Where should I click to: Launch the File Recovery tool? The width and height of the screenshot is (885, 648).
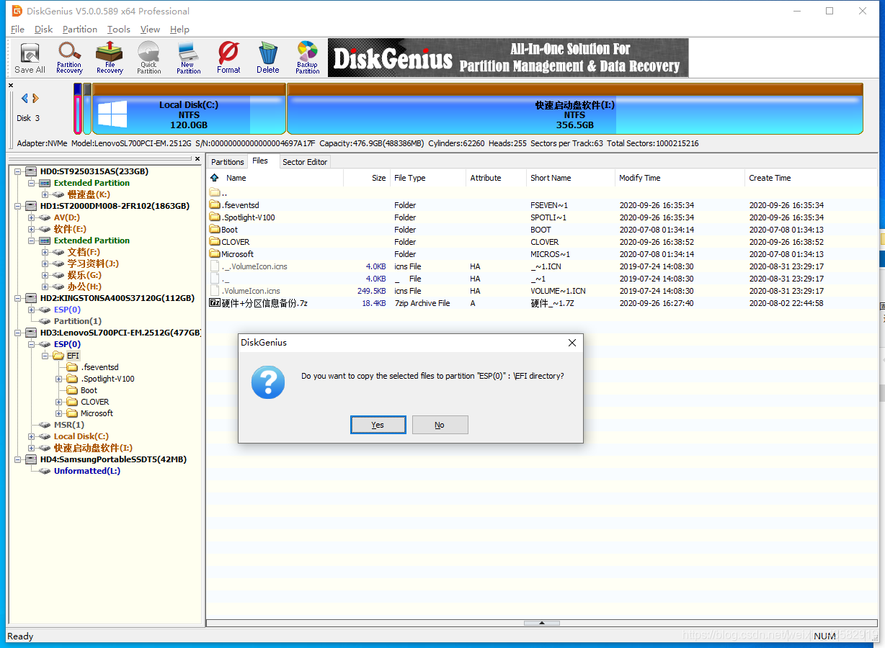(110, 58)
